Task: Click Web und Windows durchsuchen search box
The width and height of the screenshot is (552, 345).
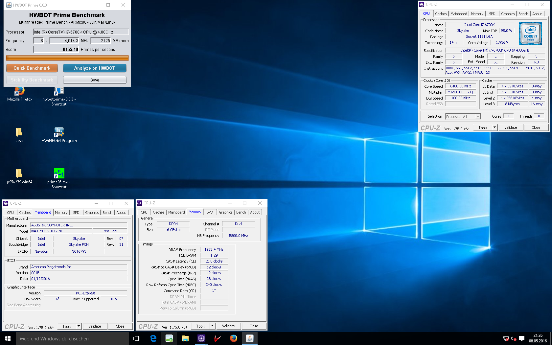Action: tap(72, 338)
